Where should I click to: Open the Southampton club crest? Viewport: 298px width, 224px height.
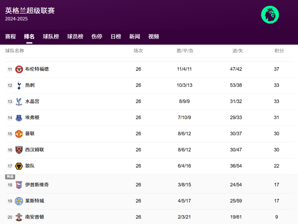[x=19, y=217]
